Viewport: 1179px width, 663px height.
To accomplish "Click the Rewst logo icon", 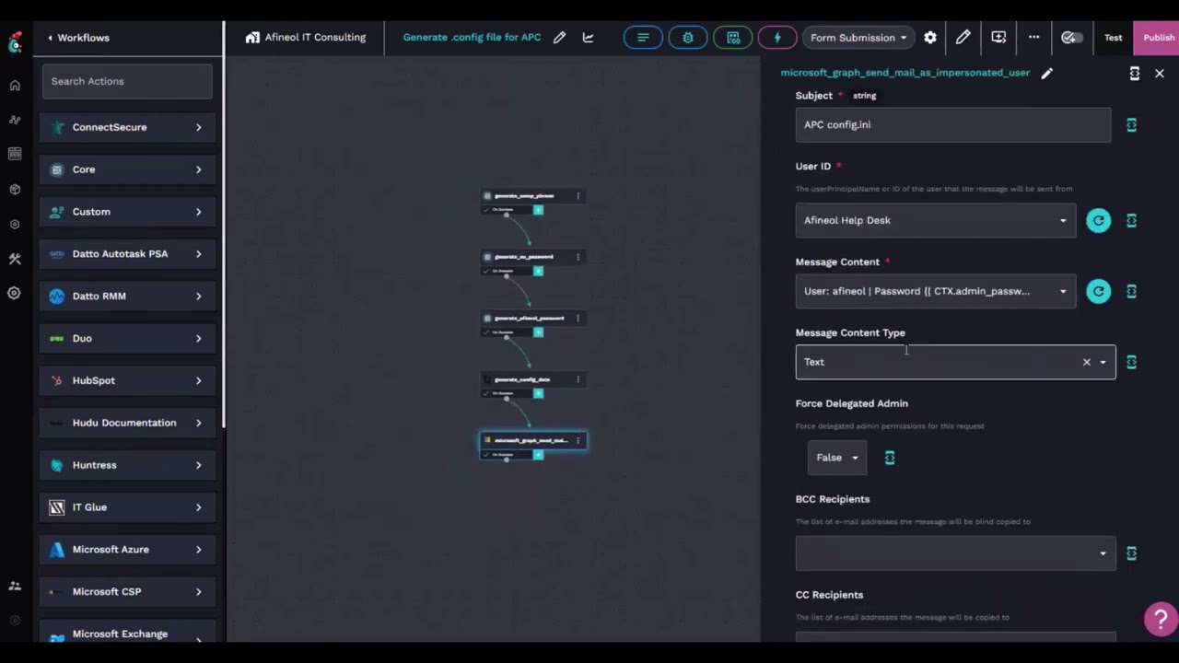I will (15, 42).
